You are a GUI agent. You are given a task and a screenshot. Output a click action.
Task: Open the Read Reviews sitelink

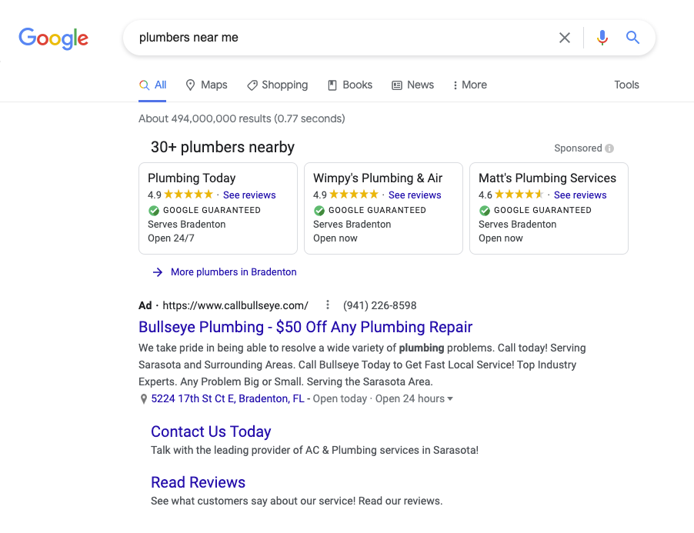(x=198, y=482)
